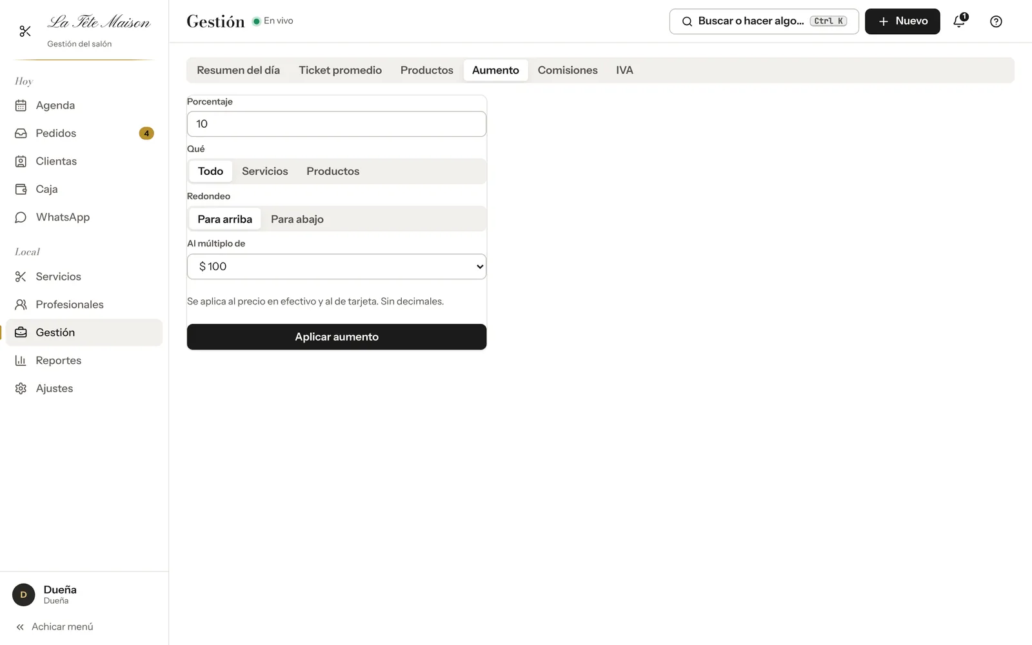
Task: Open Agenda calendar icon in sidebar
Action: coord(21,105)
